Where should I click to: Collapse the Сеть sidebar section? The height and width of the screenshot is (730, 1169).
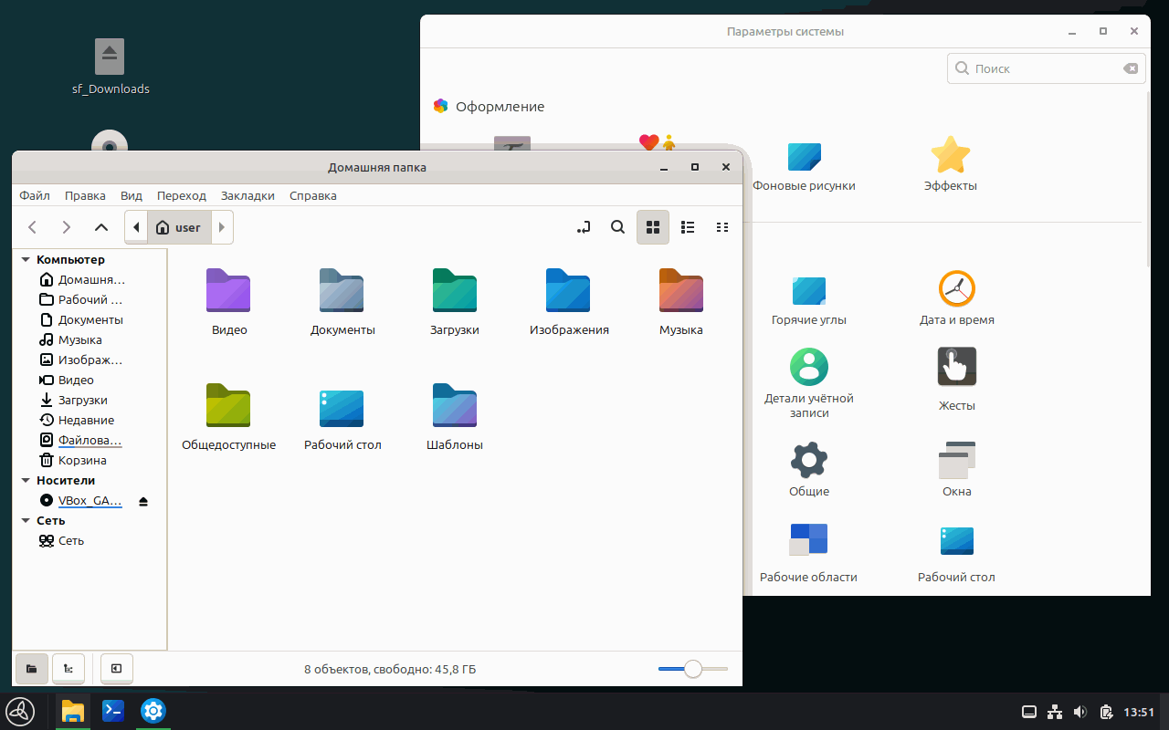tap(26, 521)
